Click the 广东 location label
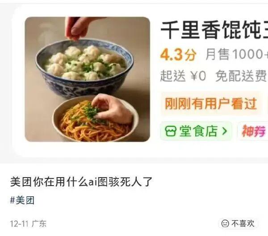Viewport: 268px width, 236px height. (39, 224)
